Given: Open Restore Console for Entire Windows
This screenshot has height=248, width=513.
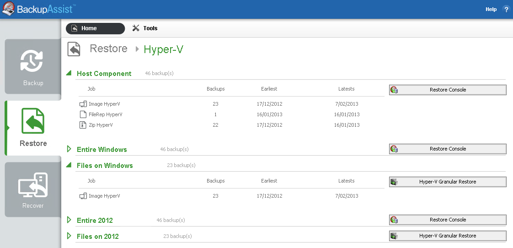Looking at the screenshot, I should (x=448, y=149).
